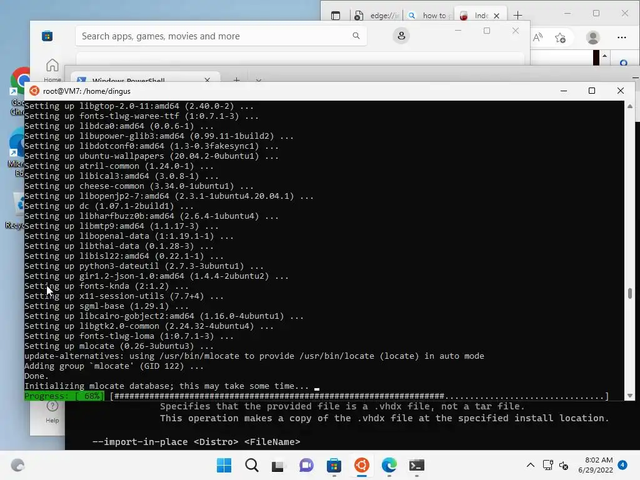Click the Store search magnifier icon
Screen dimensions: 640x480
point(356,36)
